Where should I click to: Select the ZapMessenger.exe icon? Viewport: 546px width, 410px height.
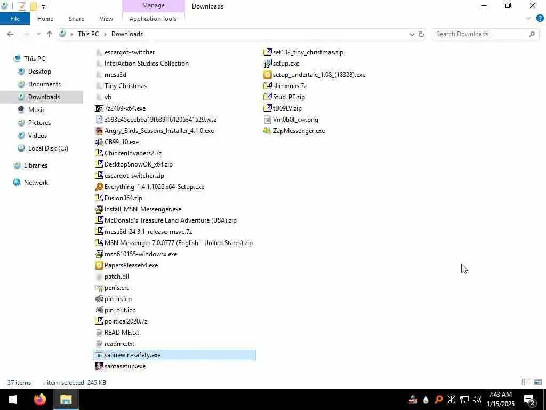(267, 131)
